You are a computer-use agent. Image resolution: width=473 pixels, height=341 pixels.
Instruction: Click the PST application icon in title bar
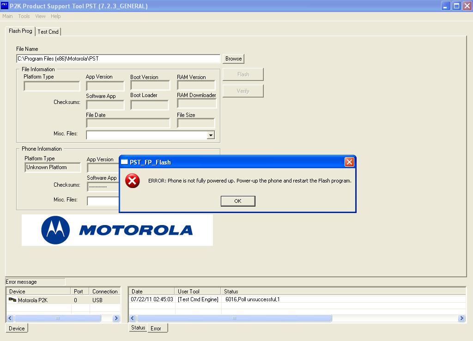coord(5,6)
